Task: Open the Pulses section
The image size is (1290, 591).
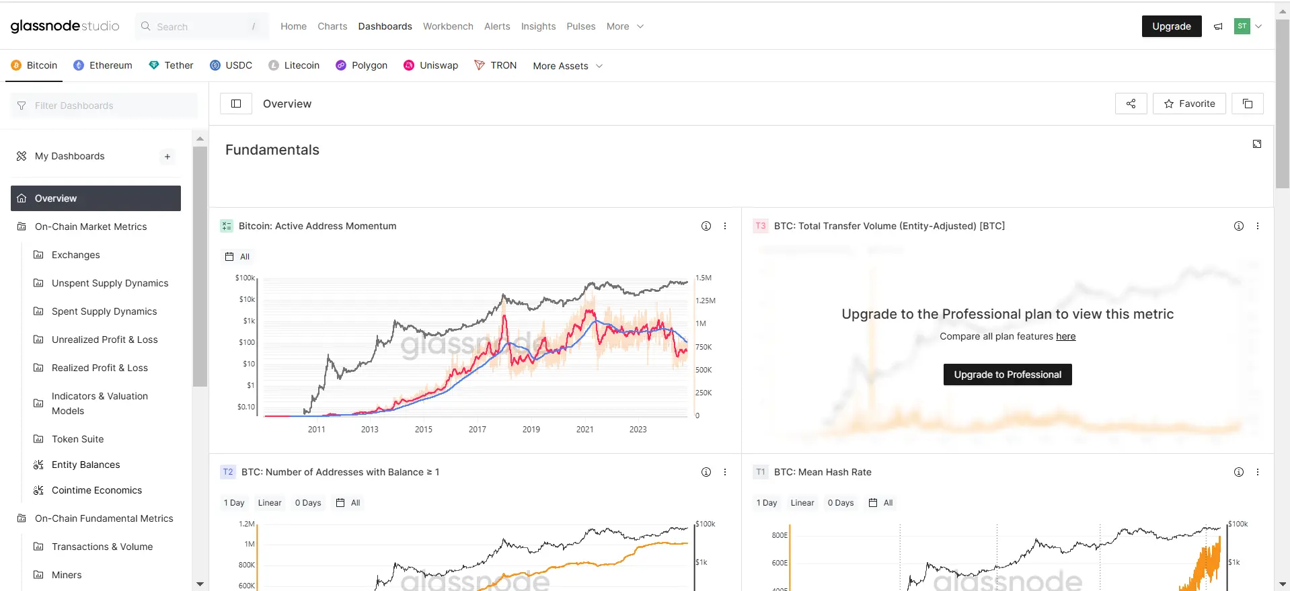Action: click(x=580, y=26)
